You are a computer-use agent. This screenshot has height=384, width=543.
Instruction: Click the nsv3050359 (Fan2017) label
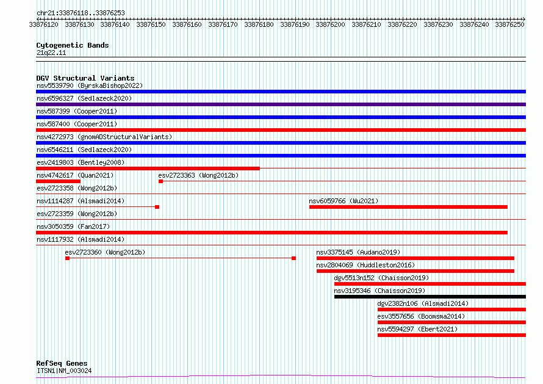73,226
